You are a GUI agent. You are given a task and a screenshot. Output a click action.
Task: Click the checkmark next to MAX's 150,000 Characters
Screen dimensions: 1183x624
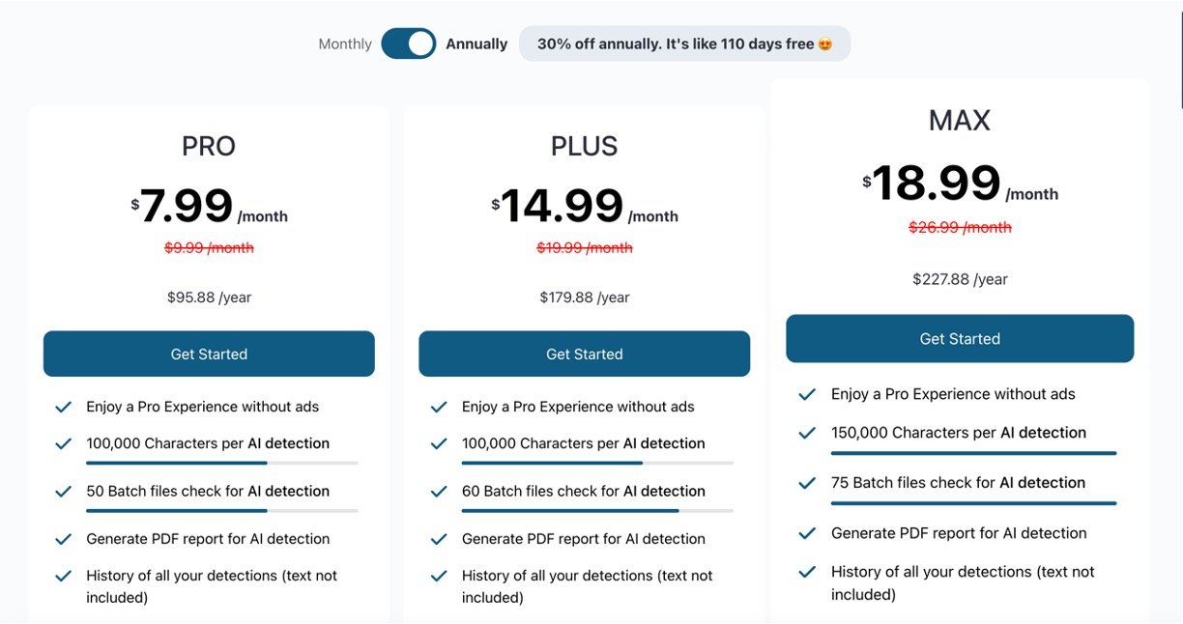807,434
